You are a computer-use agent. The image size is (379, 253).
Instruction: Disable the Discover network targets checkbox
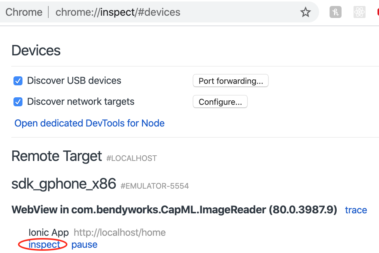click(18, 101)
